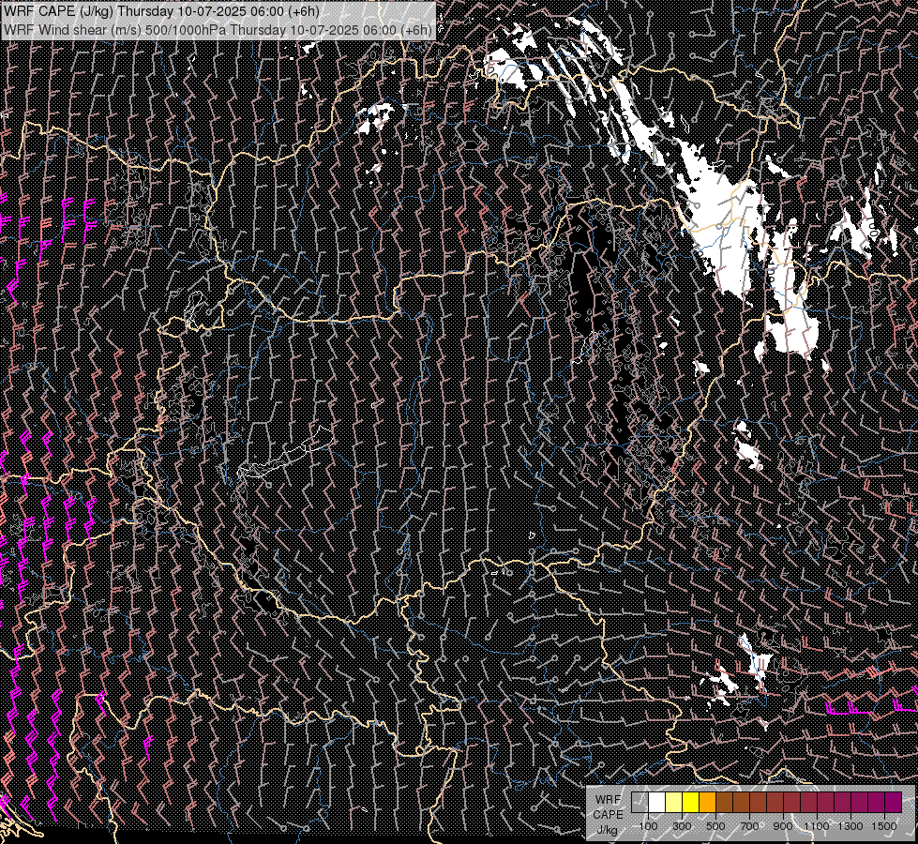The image size is (918, 844).
Task: Click the purple legend swatch above 1500
Action: tap(893, 803)
